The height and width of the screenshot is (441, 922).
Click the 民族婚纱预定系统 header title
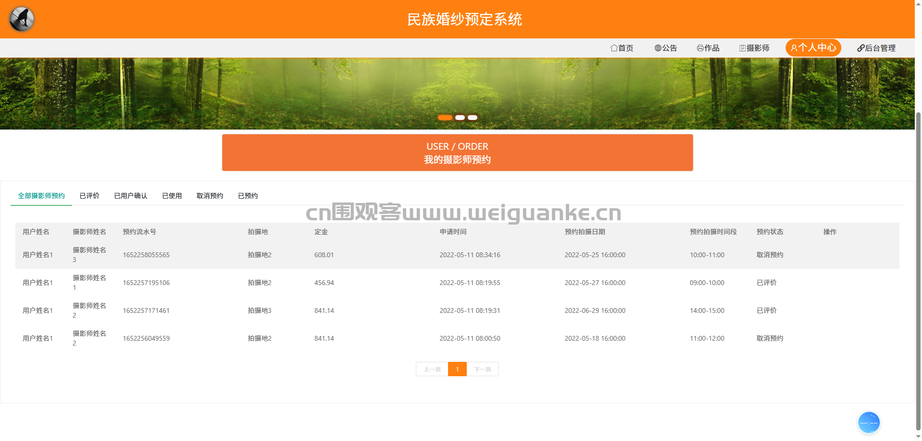464,19
